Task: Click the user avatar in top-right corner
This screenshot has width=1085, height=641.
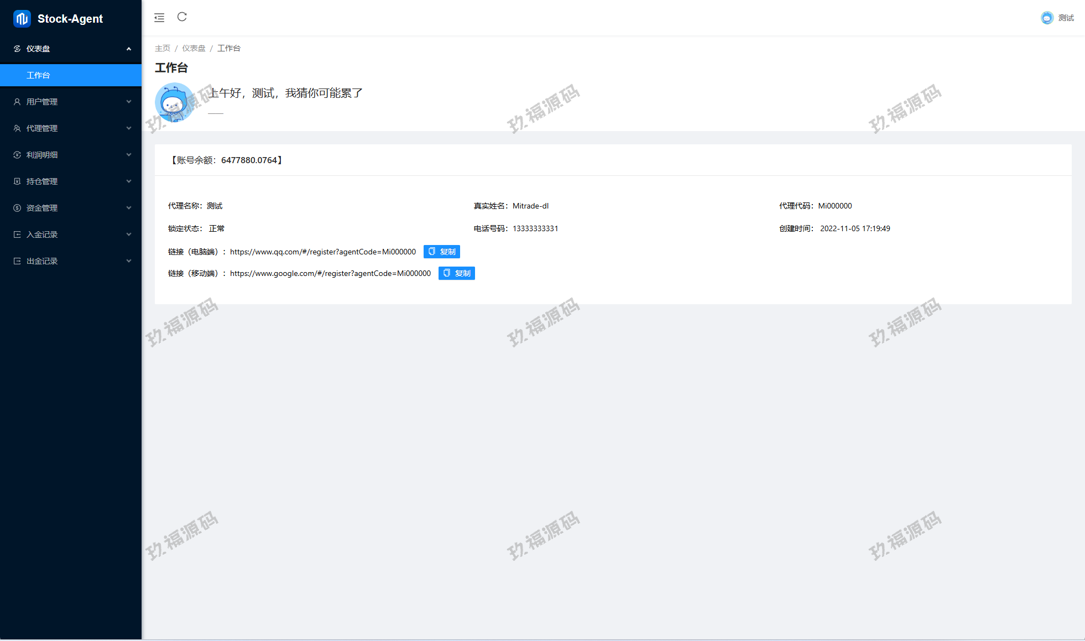Action: click(1047, 18)
